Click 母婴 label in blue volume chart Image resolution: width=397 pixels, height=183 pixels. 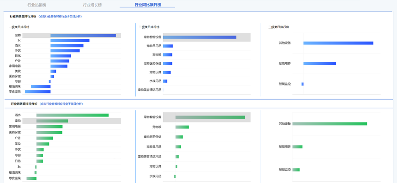[x=18, y=81]
